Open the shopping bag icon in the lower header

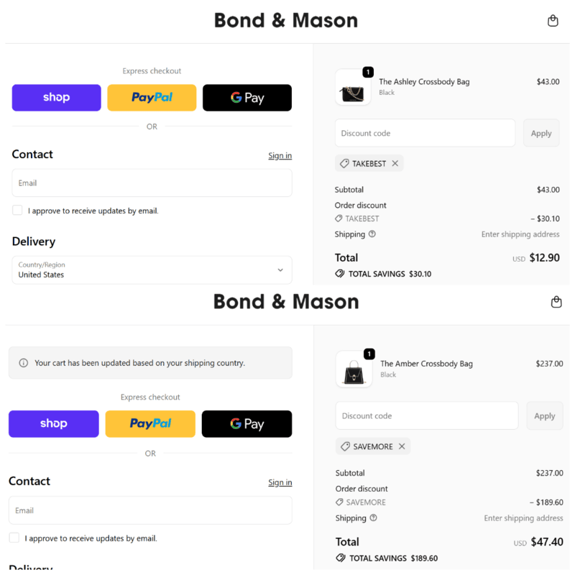click(x=556, y=303)
